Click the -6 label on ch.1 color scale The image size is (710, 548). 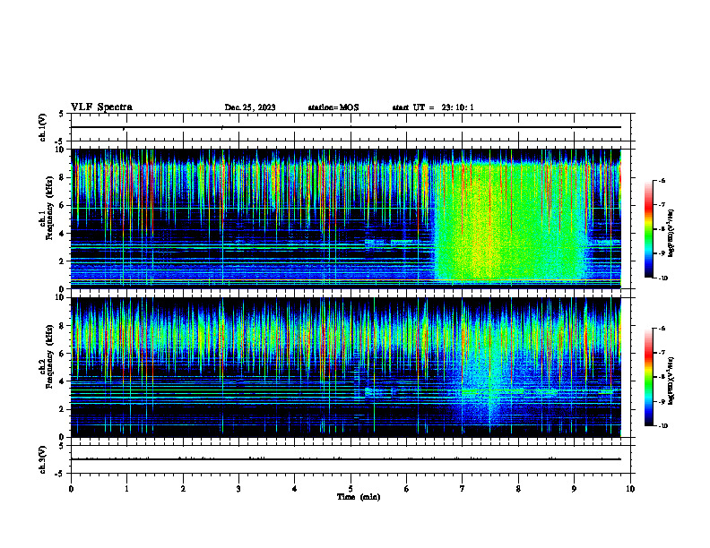pos(662,181)
